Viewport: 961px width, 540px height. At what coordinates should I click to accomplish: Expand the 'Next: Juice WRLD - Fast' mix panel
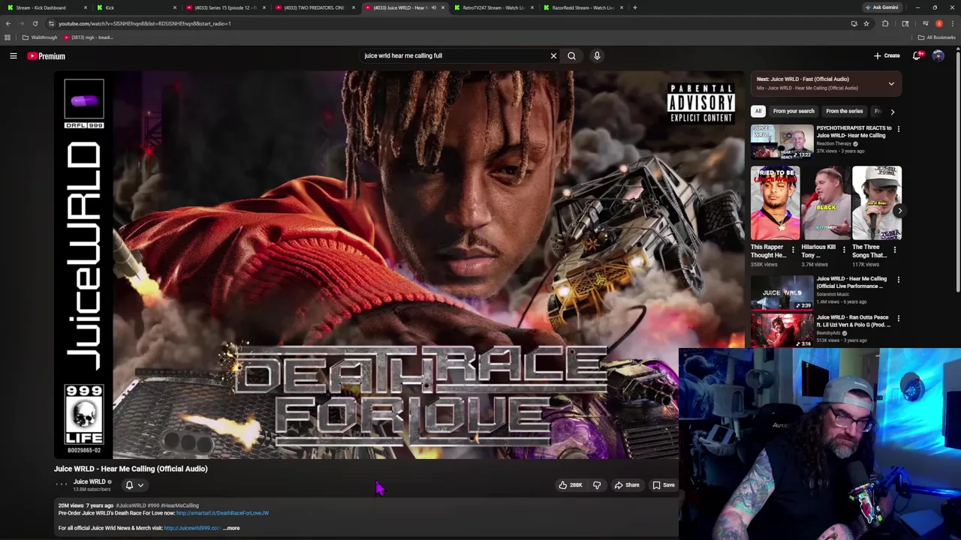point(891,83)
